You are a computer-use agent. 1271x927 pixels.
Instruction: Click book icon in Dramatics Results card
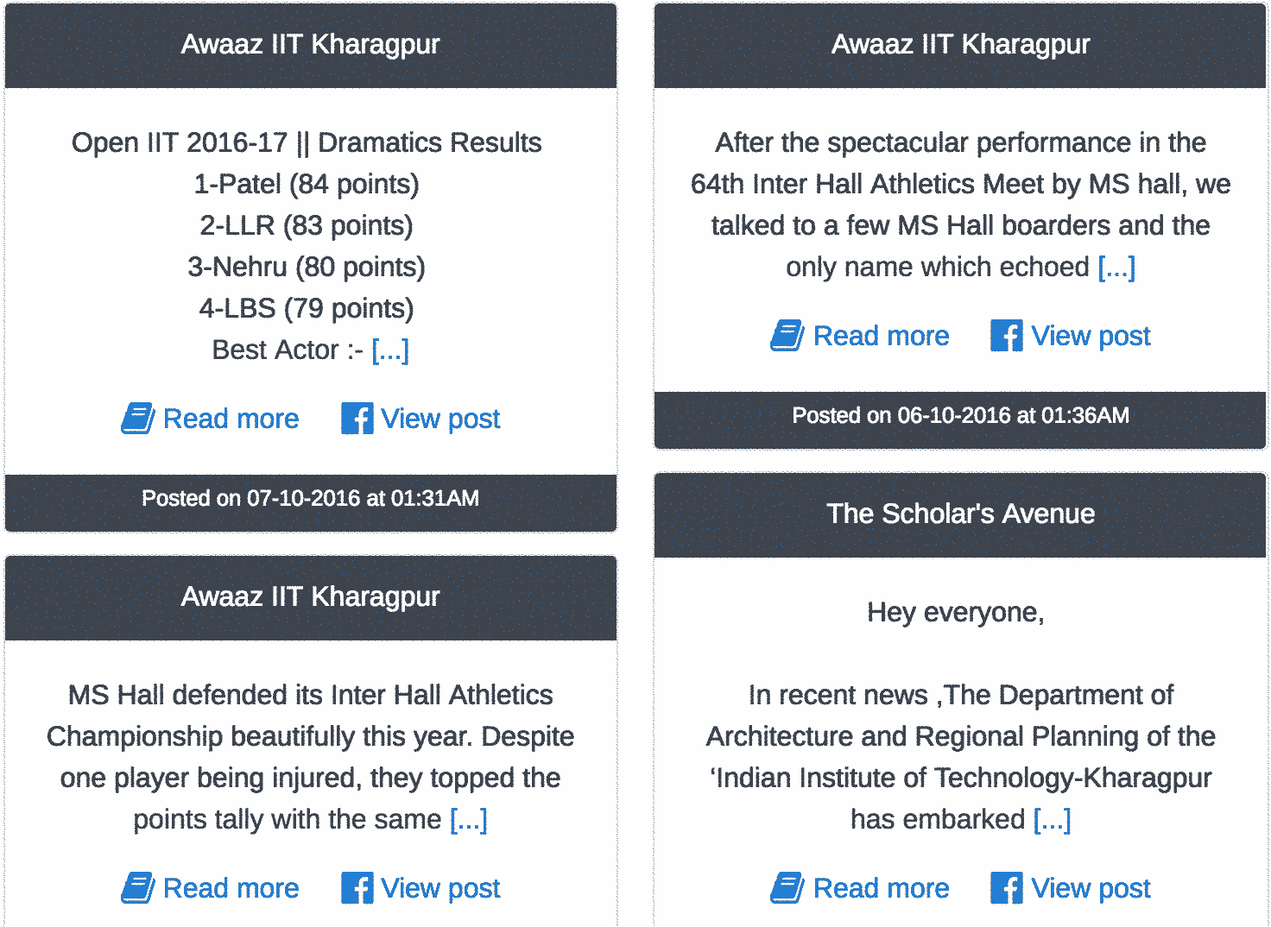pyautogui.click(x=137, y=419)
